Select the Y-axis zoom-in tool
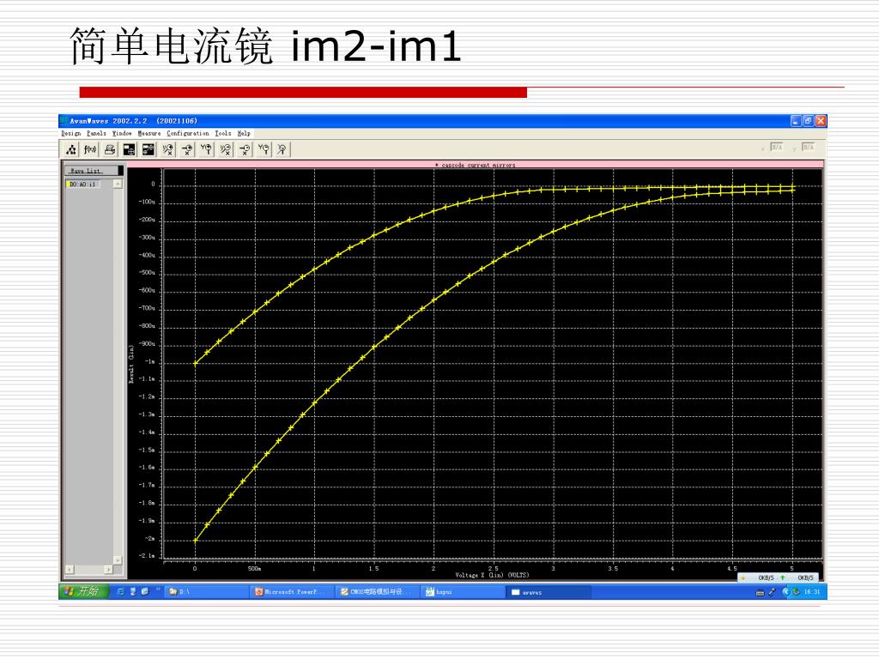The height and width of the screenshot is (659, 879). [206, 149]
